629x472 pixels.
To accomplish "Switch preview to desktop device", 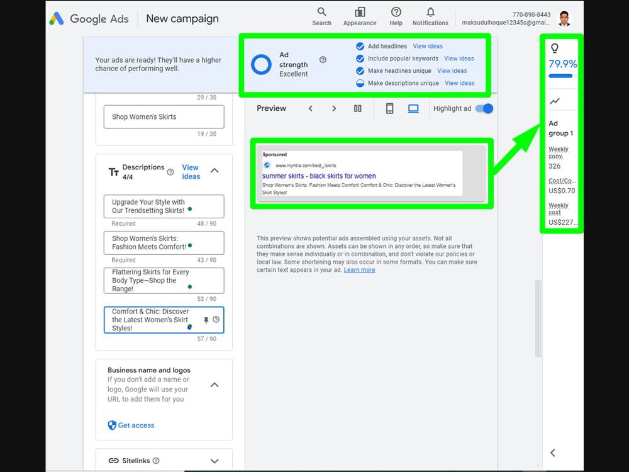I will coord(413,108).
